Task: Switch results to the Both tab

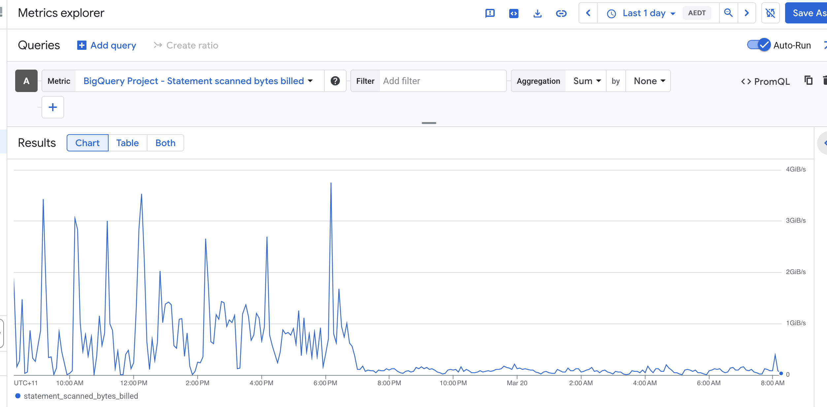Action: click(165, 143)
